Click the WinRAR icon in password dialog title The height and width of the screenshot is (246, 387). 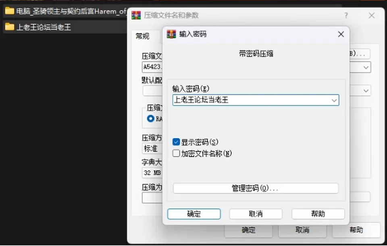point(171,34)
